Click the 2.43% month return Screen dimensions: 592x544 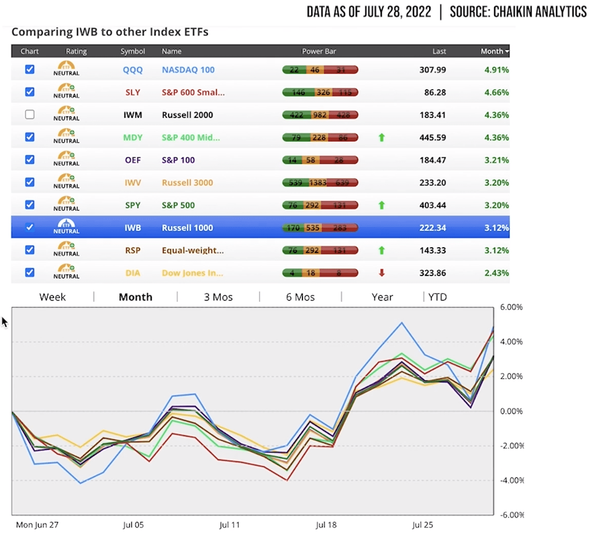(497, 273)
